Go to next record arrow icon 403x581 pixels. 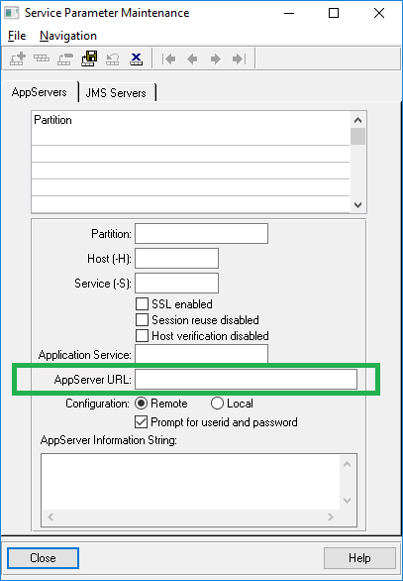click(x=216, y=58)
